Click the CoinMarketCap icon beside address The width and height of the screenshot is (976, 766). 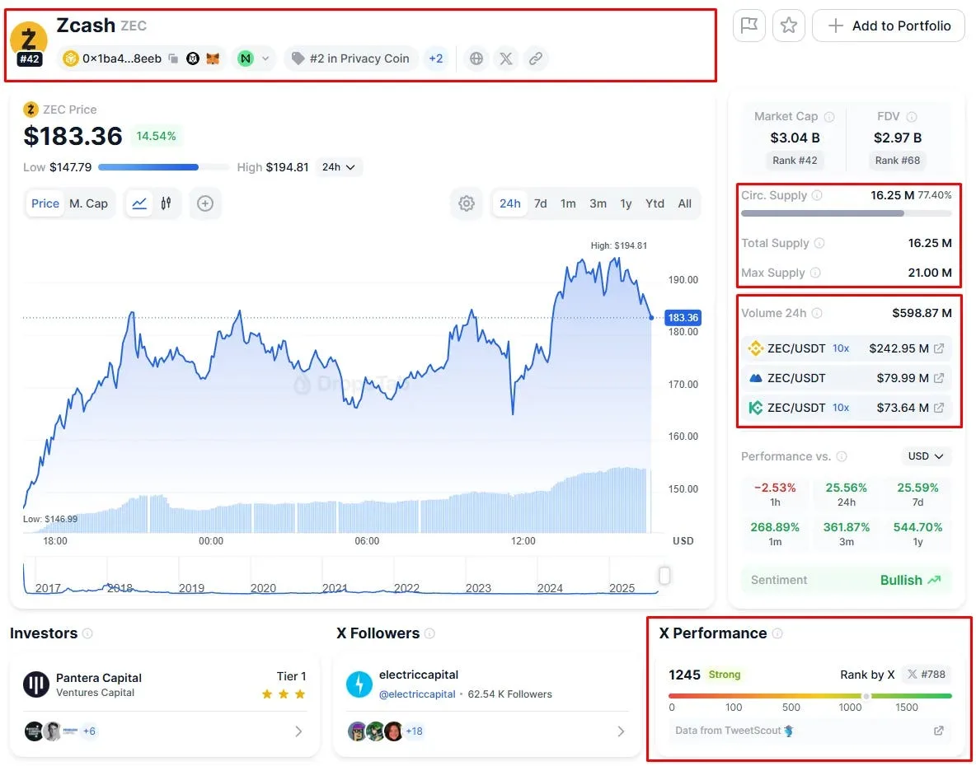193,58
